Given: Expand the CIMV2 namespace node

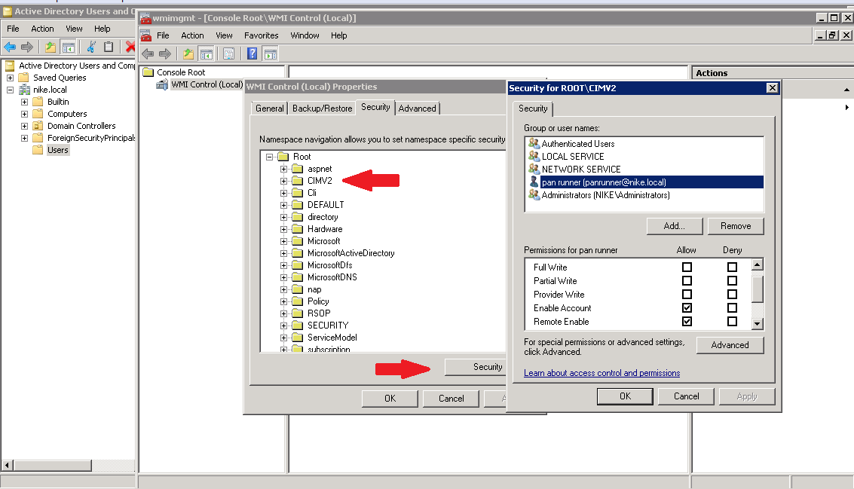Looking at the screenshot, I should tap(284, 181).
